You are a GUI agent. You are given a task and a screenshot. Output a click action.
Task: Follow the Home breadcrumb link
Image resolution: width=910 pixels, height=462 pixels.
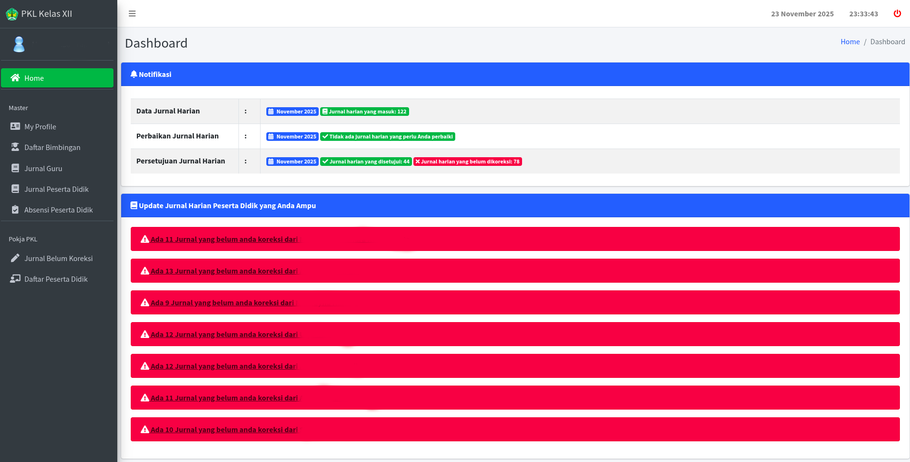coord(850,42)
